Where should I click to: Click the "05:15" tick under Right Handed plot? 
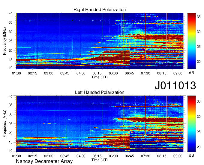(x=97, y=73)
